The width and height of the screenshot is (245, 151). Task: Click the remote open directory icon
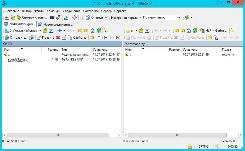point(141,31)
